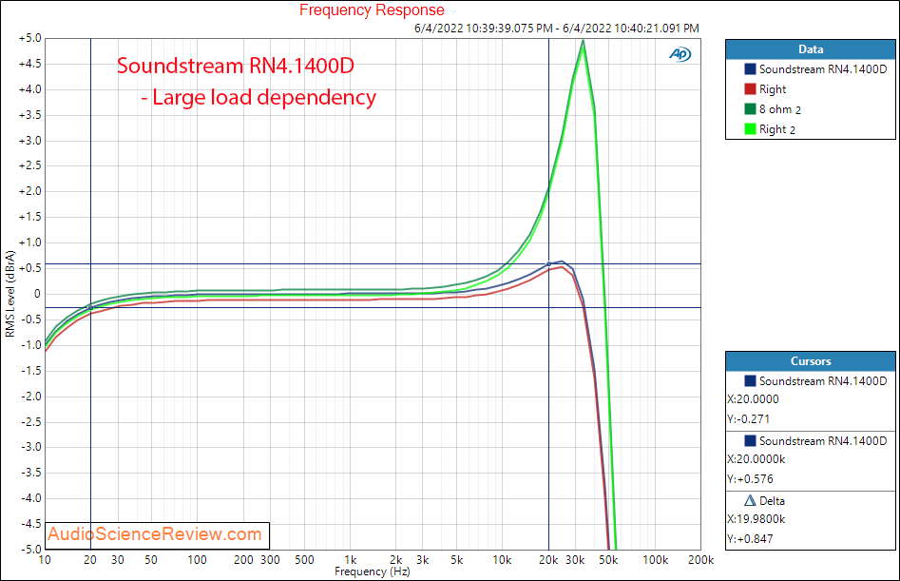Viewport: 900px width, 581px height.
Task: Click the red Right legend swatch
Action: 750,89
